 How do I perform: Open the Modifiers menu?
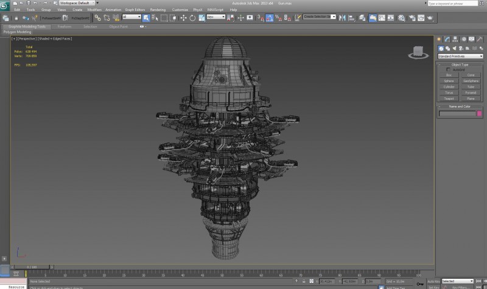click(x=94, y=10)
